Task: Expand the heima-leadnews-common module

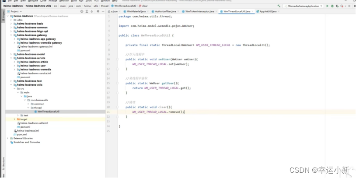Action: coord(11,28)
